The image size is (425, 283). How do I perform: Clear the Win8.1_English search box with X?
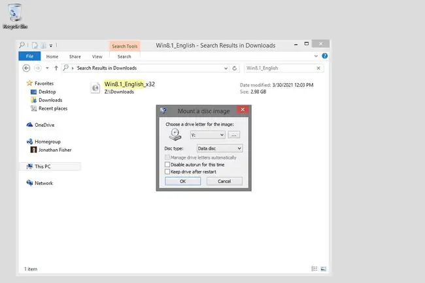coord(318,68)
